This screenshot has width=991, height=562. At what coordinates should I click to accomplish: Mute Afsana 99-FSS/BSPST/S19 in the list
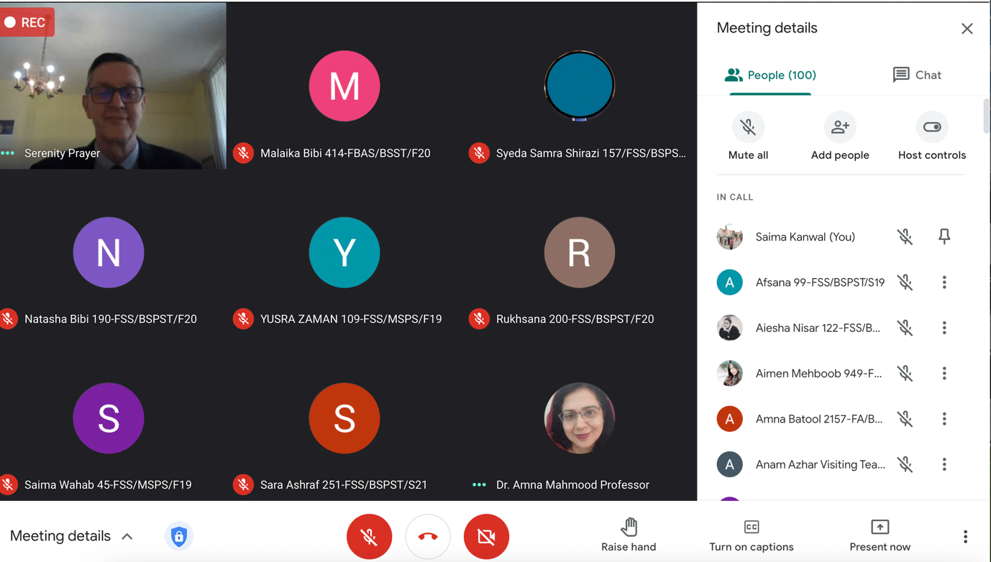(905, 282)
